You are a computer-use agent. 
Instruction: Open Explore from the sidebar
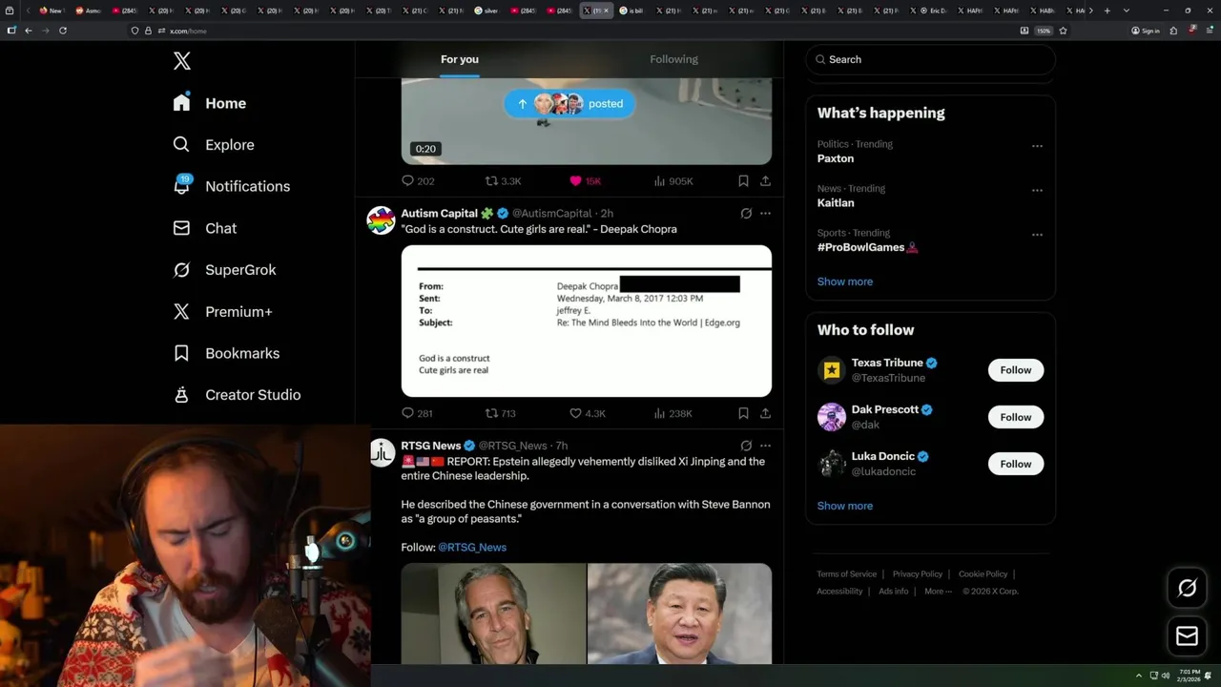214,145
